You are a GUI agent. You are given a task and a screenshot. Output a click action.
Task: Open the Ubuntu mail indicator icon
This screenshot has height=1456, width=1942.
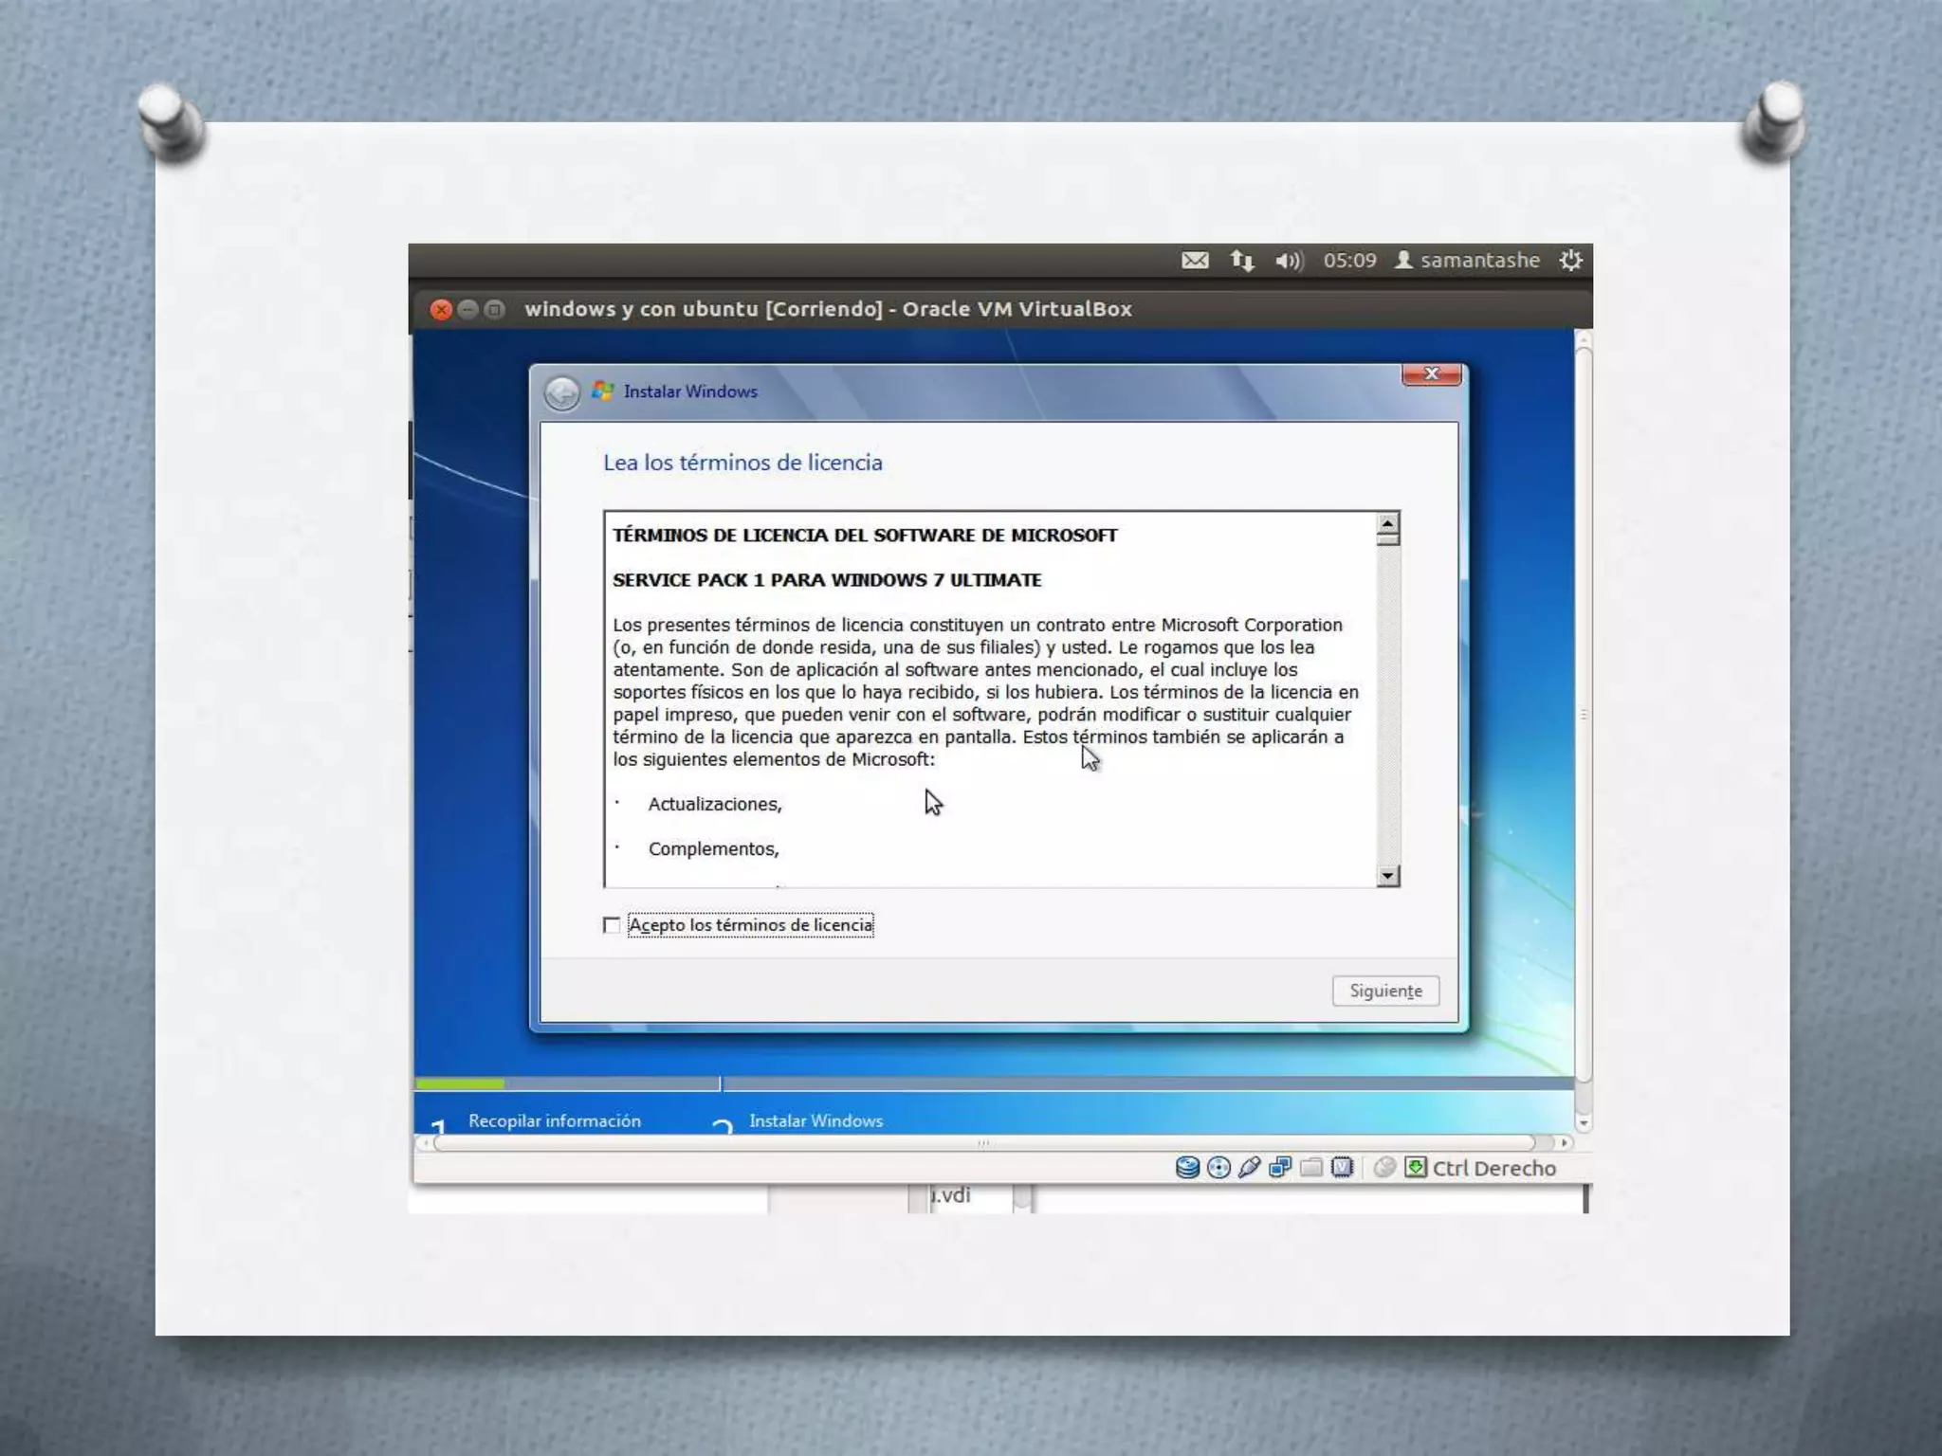[x=1195, y=260]
